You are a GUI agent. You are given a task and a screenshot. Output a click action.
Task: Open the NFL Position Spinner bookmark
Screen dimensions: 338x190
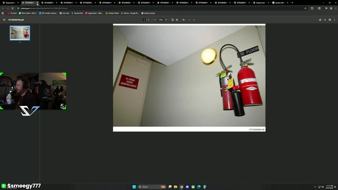[x=48, y=13]
